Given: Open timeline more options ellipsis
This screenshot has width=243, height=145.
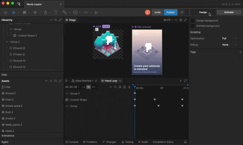Looking at the screenshot, I should pos(110,87).
